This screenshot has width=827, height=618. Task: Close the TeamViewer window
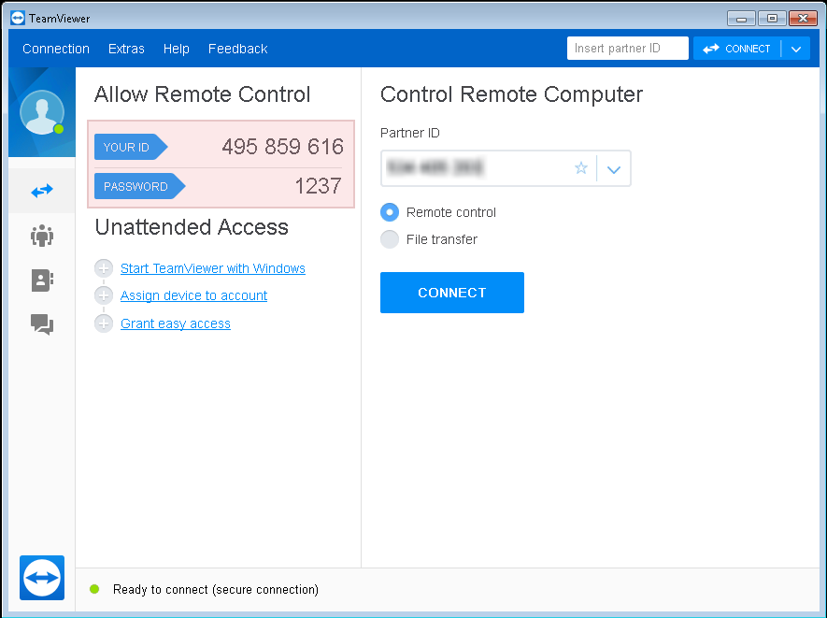[803, 19]
